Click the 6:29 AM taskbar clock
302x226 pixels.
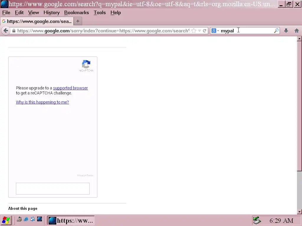[281, 221]
